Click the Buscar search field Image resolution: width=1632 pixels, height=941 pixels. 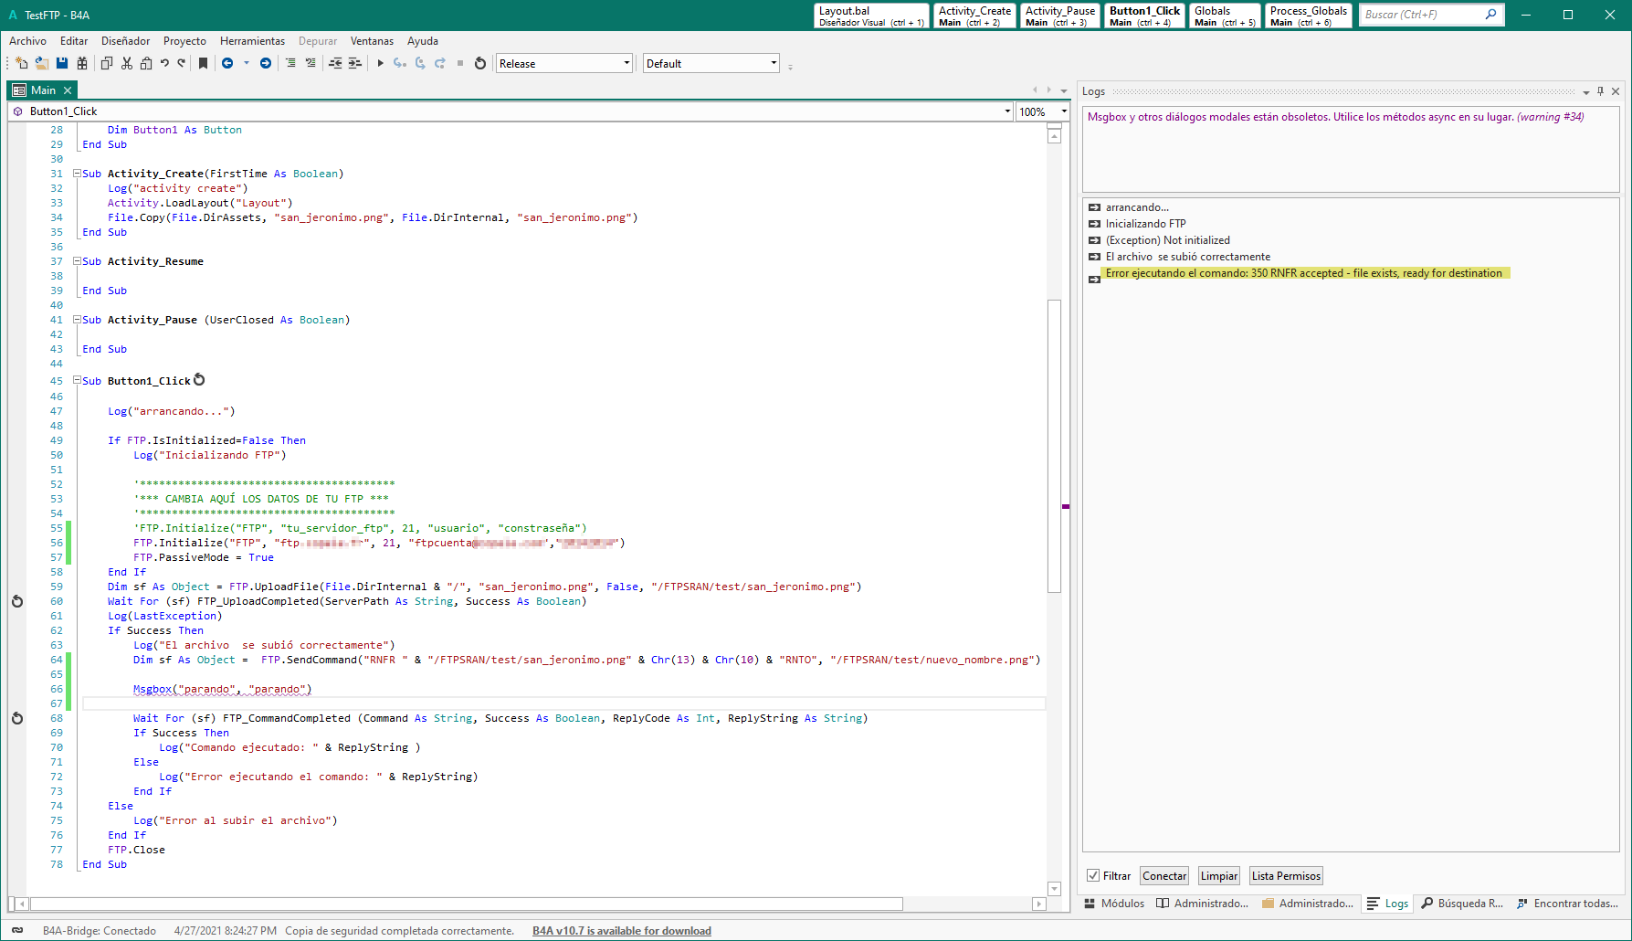pyautogui.click(x=1421, y=15)
